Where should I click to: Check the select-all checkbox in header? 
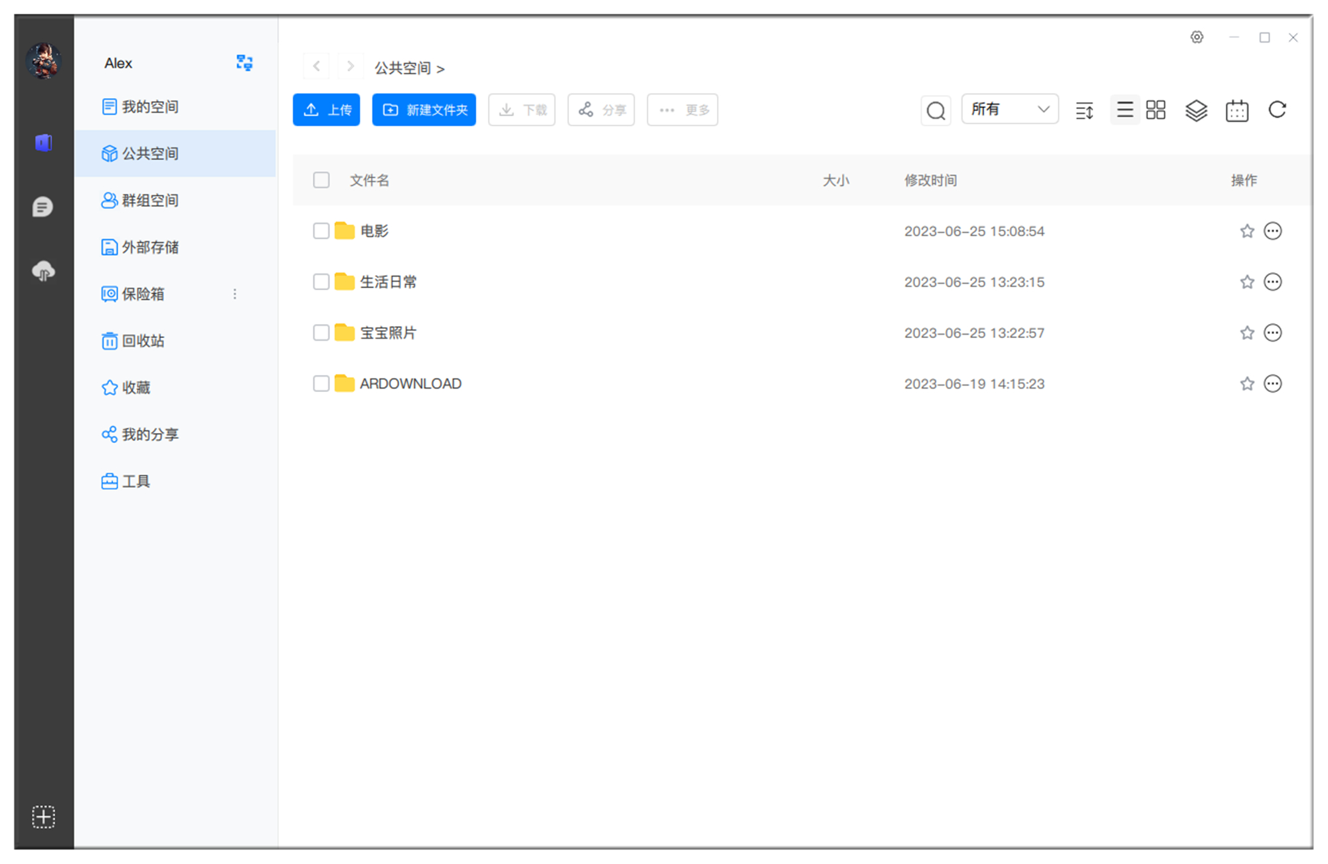coord(321,180)
